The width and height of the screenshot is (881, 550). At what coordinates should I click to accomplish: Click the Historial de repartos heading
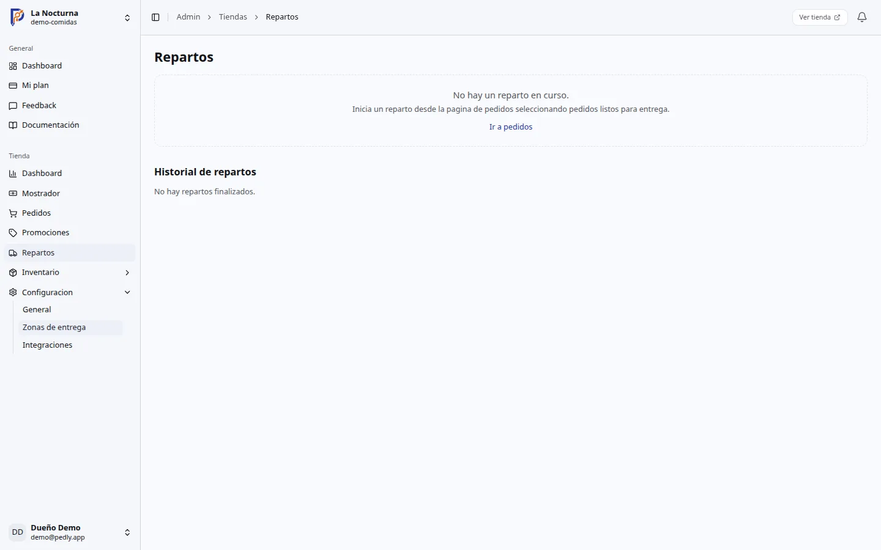(205, 172)
